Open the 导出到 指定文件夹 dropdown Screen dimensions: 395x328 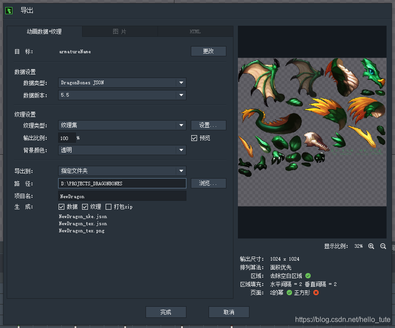122,171
